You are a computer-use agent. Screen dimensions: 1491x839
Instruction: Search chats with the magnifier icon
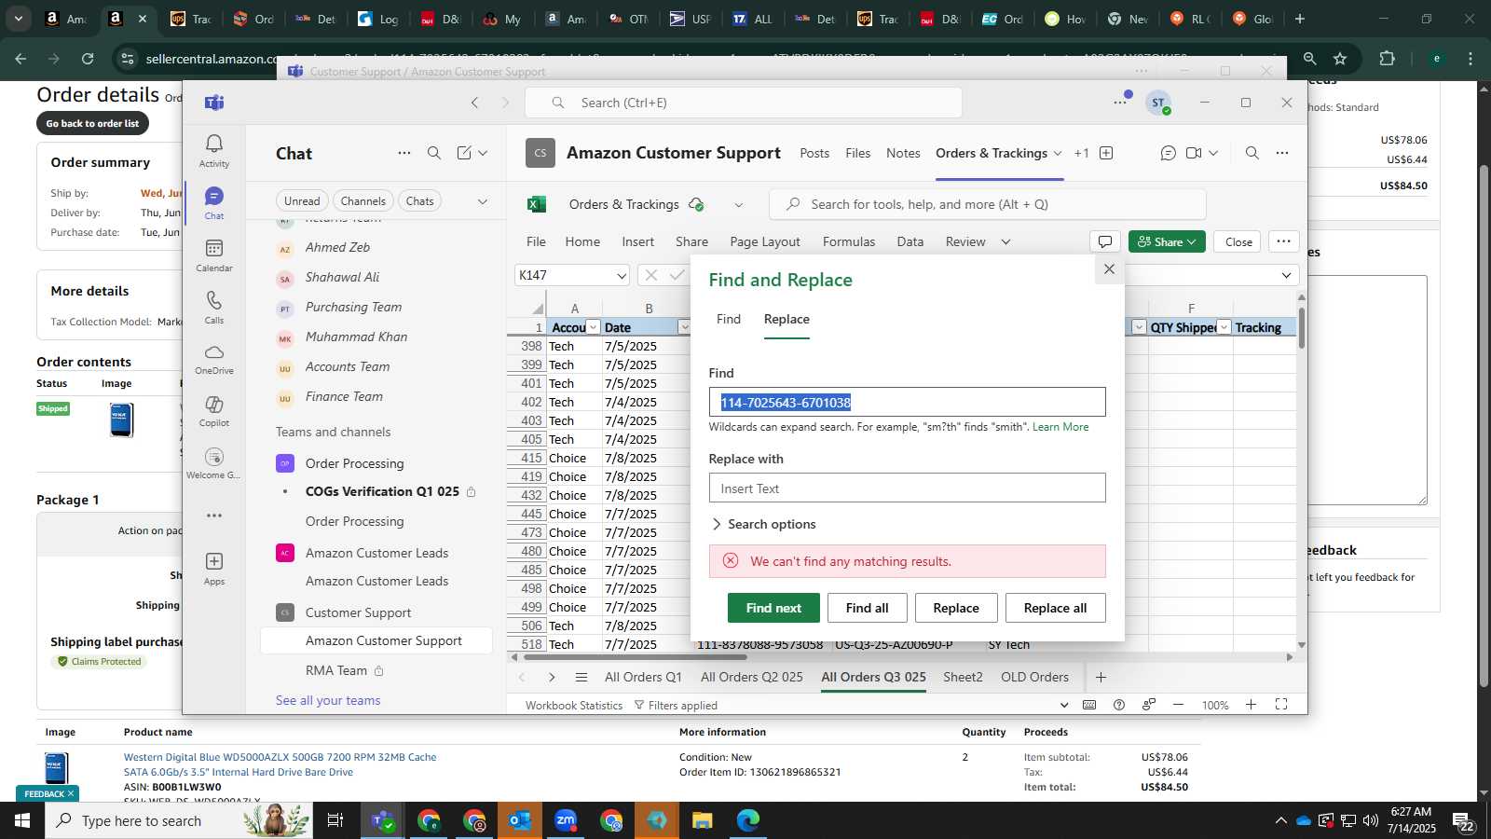434,153
